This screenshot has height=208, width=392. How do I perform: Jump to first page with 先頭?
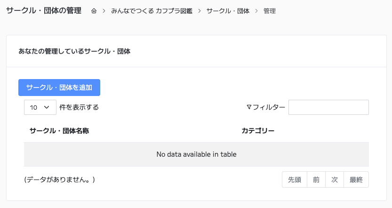pos(295,180)
